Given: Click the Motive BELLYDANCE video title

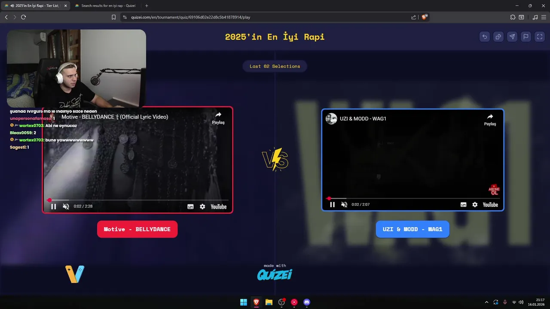Looking at the screenshot, I should pyautogui.click(x=114, y=117).
